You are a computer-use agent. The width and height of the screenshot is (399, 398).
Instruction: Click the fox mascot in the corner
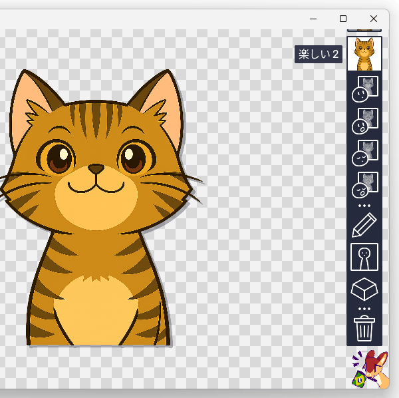370,369
